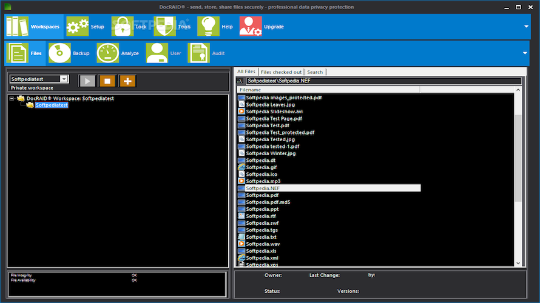
Task: Click the Softpedia Leaves.jpg image icon
Action: 241,105
